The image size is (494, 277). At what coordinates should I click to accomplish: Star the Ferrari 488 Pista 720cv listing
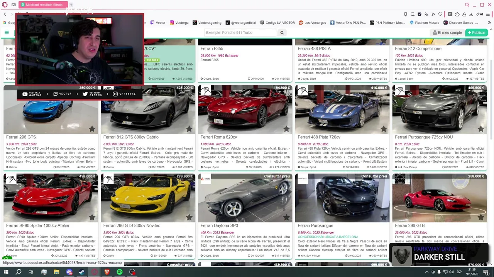point(384,129)
